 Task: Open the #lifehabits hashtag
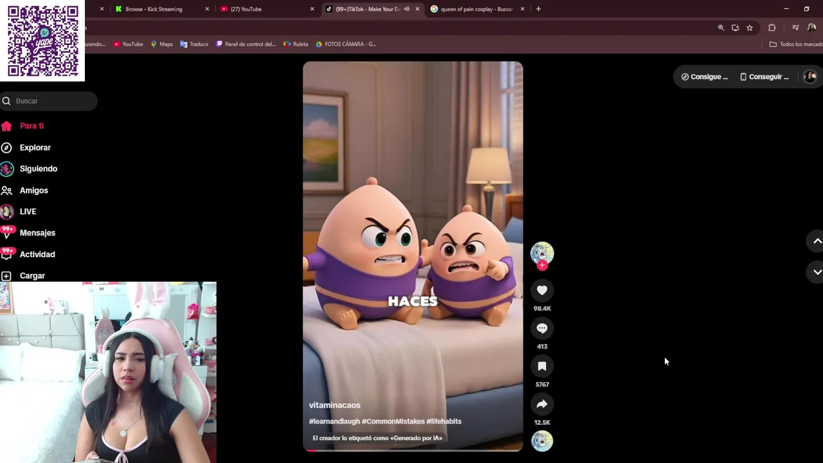point(444,421)
